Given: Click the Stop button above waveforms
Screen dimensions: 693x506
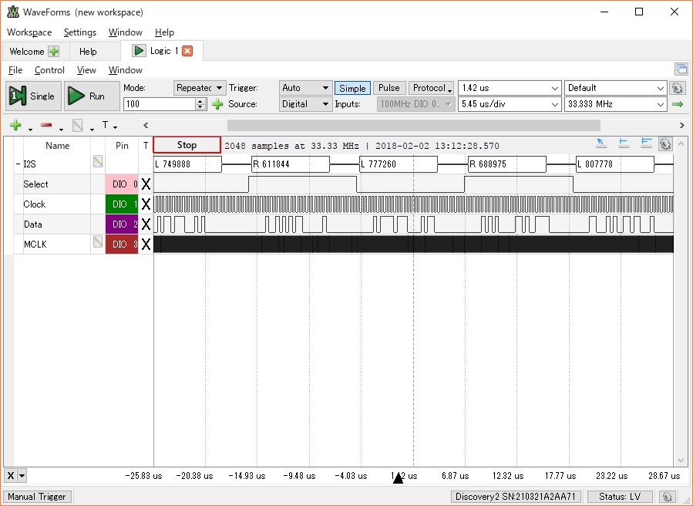Looking at the screenshot, I should pos(187,145).
